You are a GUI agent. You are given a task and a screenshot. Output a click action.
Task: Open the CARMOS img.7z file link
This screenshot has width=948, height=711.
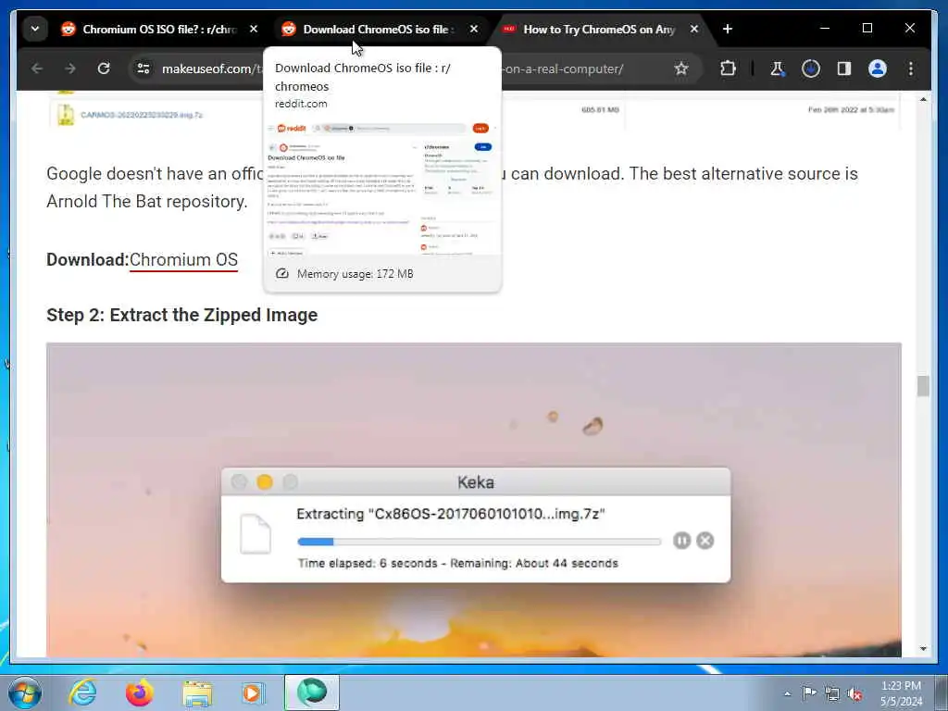[142, 115]
